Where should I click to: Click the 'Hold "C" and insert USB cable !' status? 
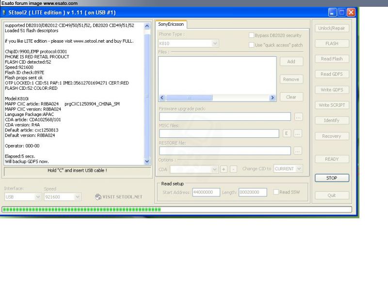(x=77, y=170)
